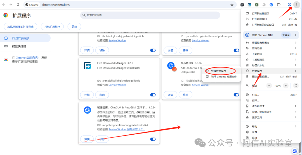Click the 未登录 sign-in chip

(x=286, y=35)
